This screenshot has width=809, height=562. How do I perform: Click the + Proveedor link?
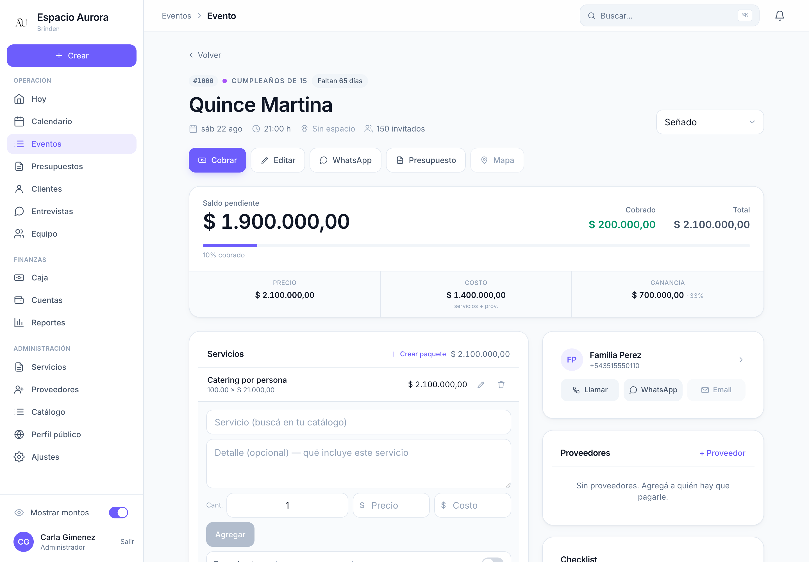click(x=722, y=453)
